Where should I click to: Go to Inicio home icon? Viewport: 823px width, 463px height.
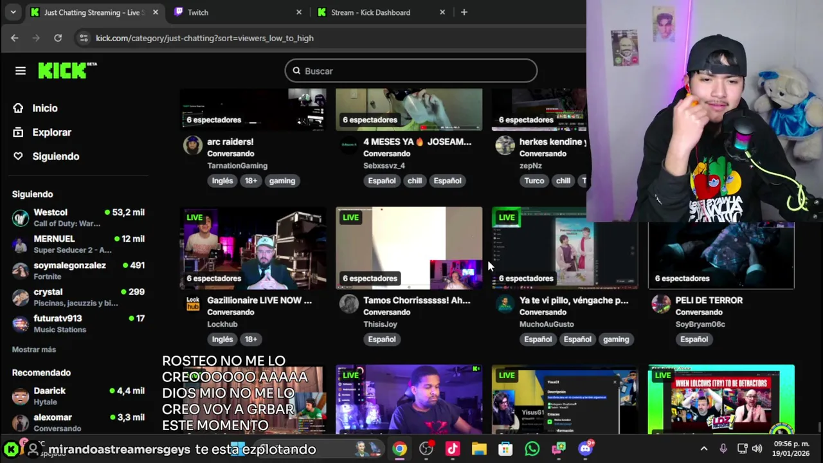coord(18,108)
